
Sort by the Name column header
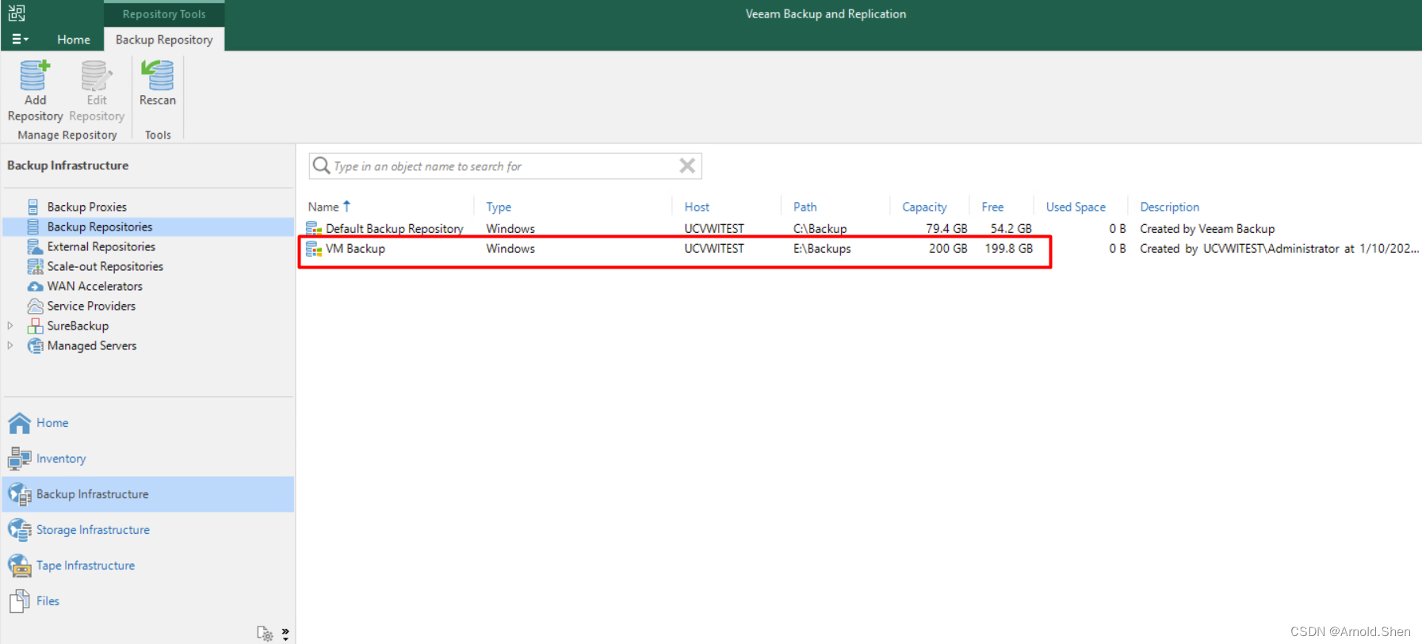(x=323, y=207)
